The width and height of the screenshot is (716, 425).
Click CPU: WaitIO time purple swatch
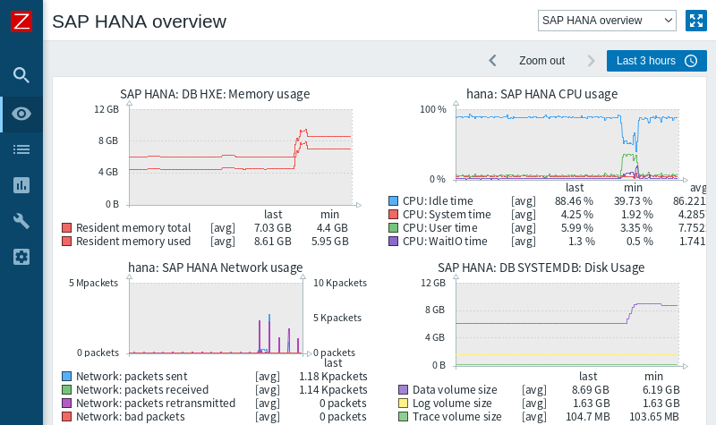393,241
